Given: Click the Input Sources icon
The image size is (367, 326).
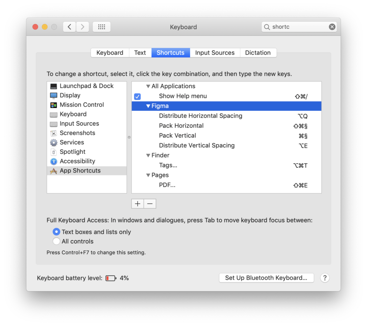Looking at the screenshot, I should pos(54,124).
